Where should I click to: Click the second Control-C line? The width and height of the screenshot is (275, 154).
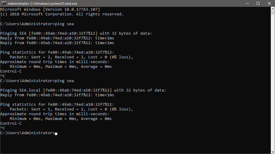[x=11, y=123]
